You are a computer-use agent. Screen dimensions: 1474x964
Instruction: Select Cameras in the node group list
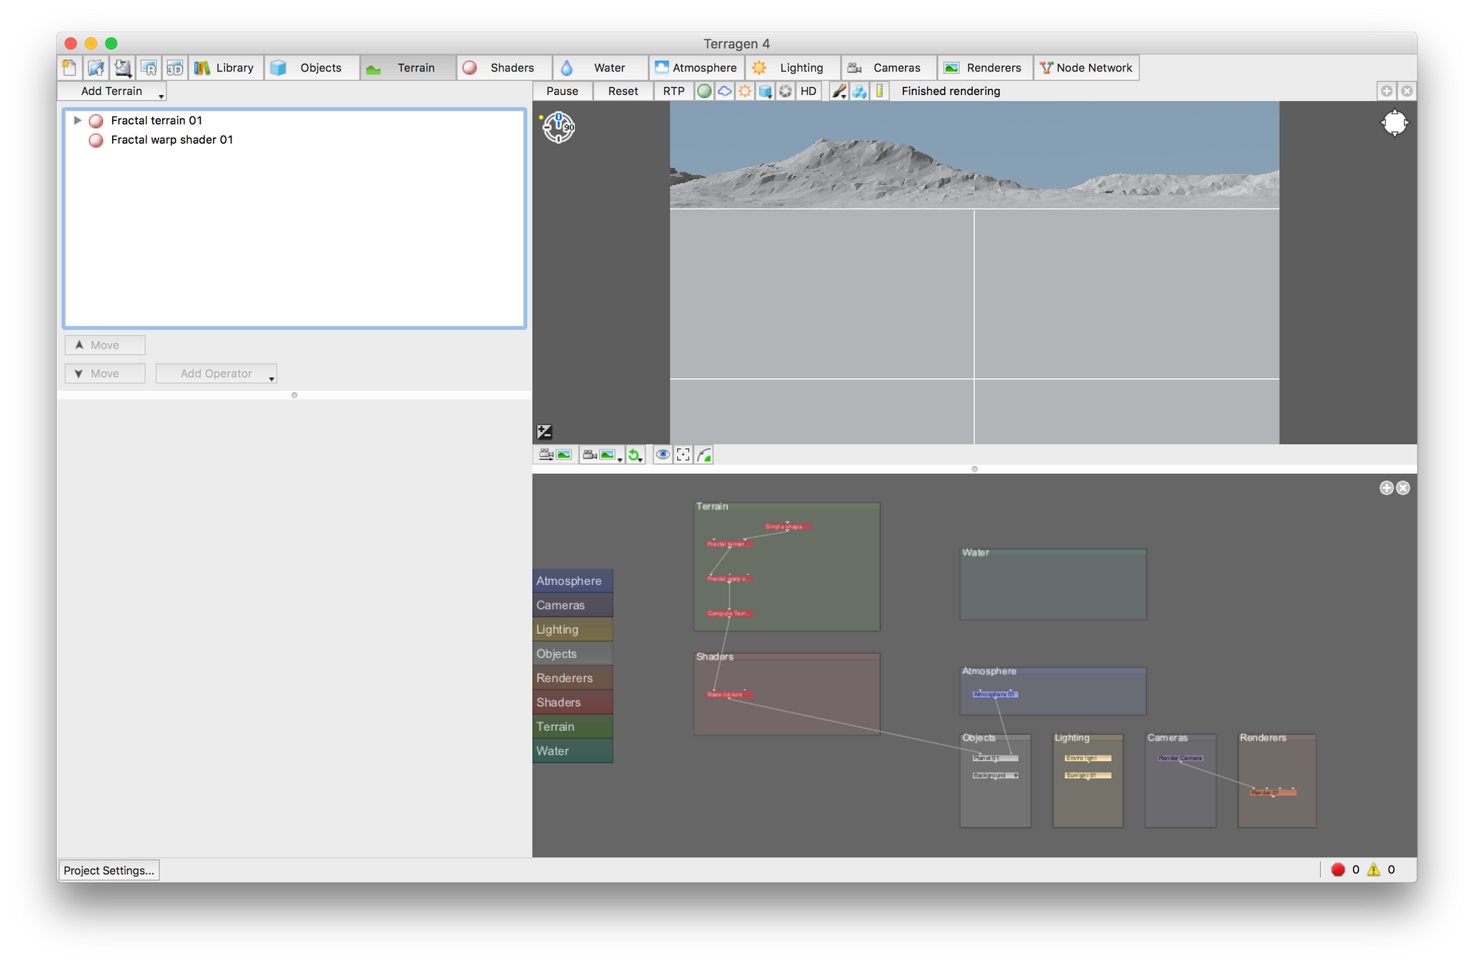click(573, 605)
